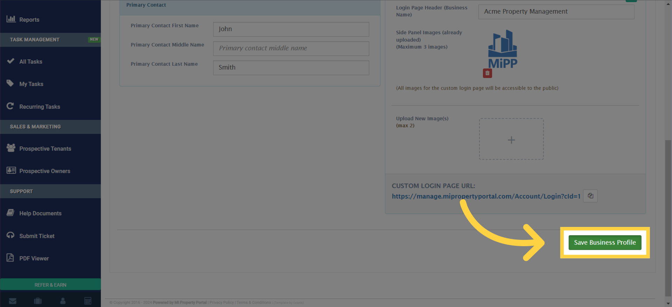
Task: Click the NEW badge beside Task Management
Action: [94, 40]
